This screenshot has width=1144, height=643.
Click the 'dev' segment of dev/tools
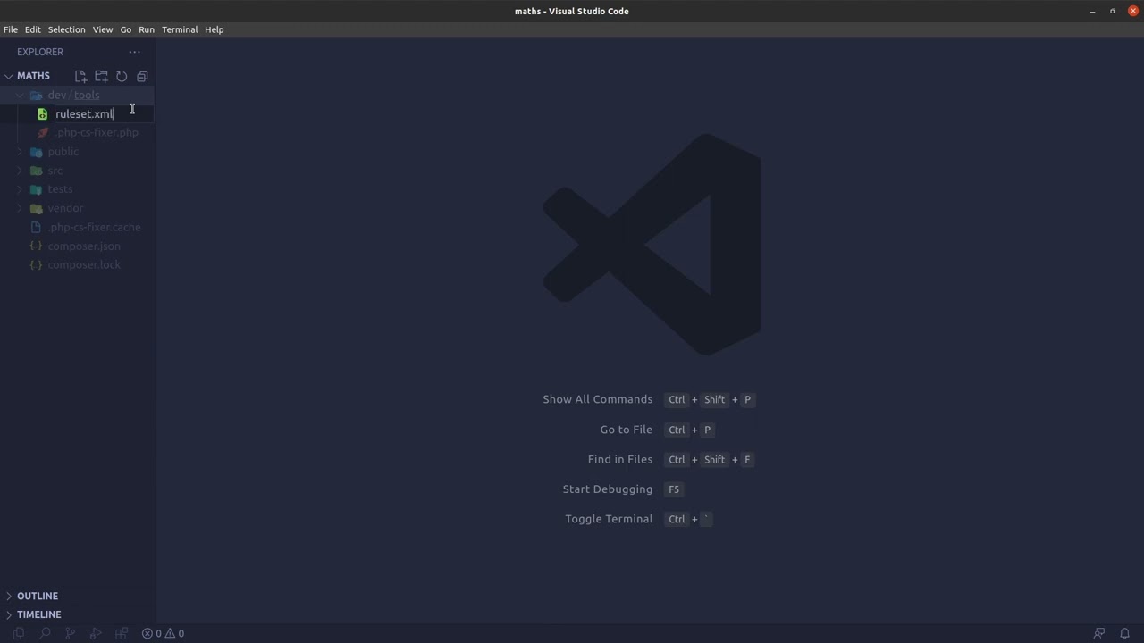click(57, 96)
